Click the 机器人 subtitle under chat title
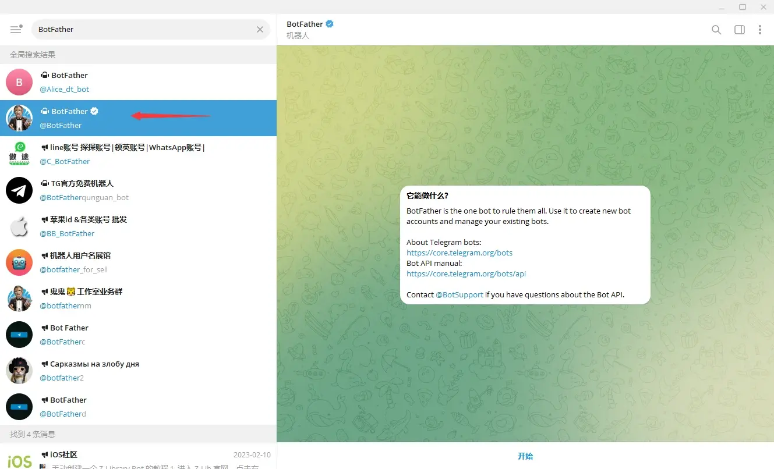774x469 pixels. point(298,36)
